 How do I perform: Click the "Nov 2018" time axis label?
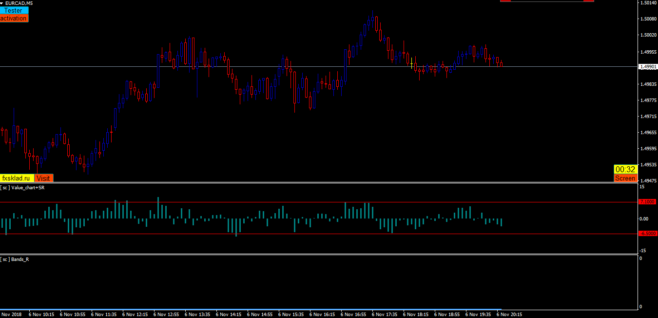coord(12,315)
